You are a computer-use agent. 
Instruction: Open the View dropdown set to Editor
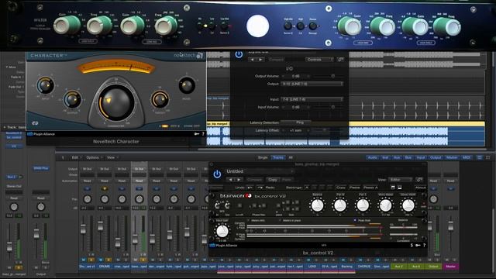coord(400,180)
